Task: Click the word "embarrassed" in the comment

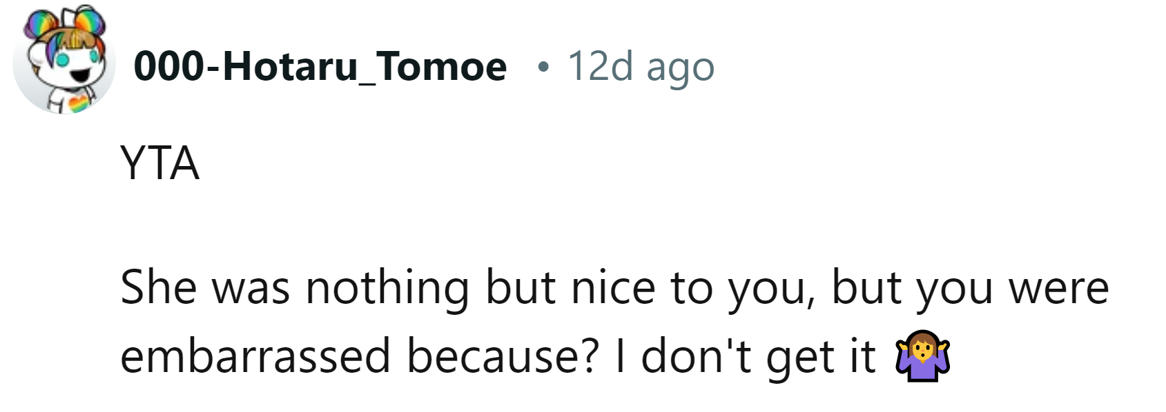Action: click(x=255, y=356)
